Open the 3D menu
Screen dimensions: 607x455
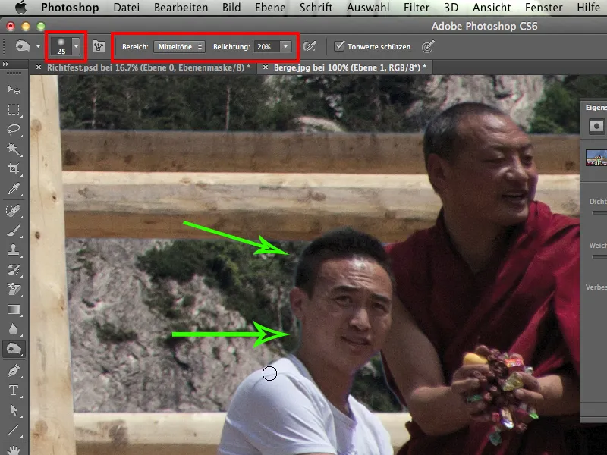[x=451, y=8]
